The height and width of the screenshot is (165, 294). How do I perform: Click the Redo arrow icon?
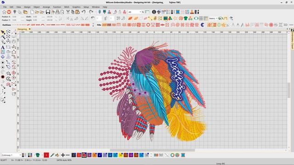pyautogui.click(x=91, y=12)
